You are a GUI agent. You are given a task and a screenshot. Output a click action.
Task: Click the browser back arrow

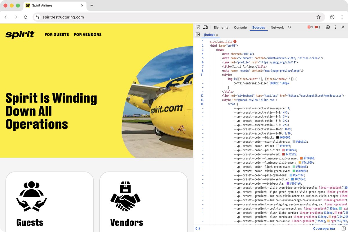[6, 17]
